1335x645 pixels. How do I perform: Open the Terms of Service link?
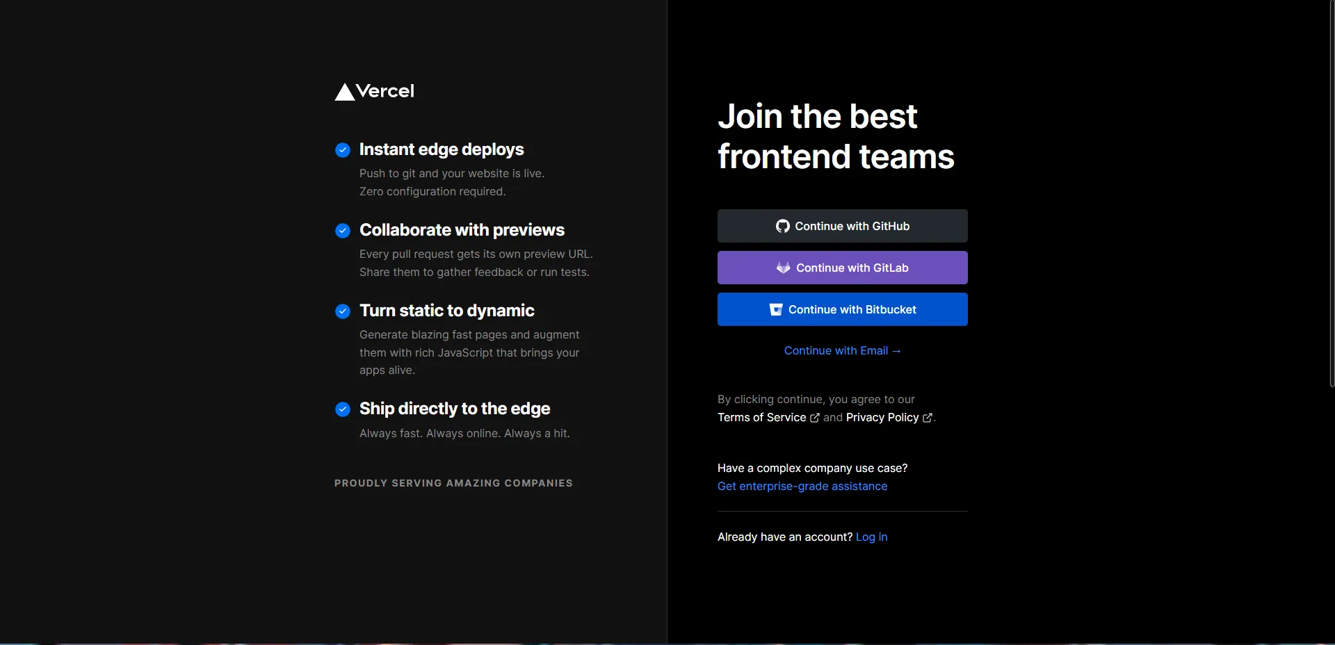tap(761, 418)
